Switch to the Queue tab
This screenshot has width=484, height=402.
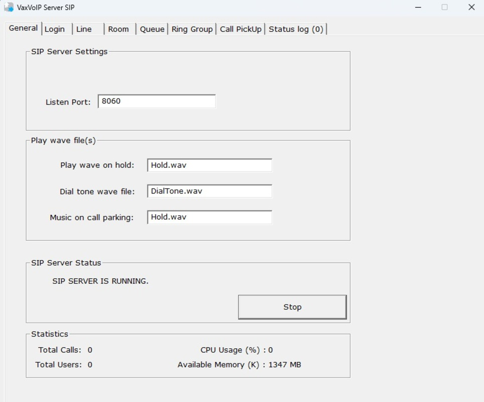point(152,29)
